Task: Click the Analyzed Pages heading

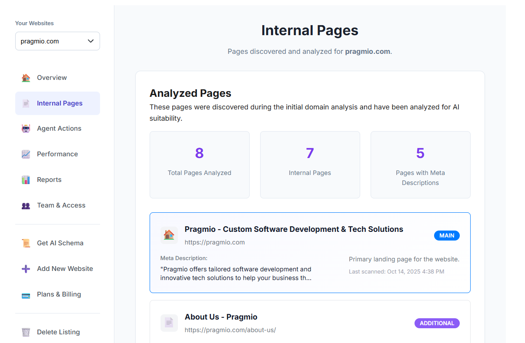Action: click(191, 93)
